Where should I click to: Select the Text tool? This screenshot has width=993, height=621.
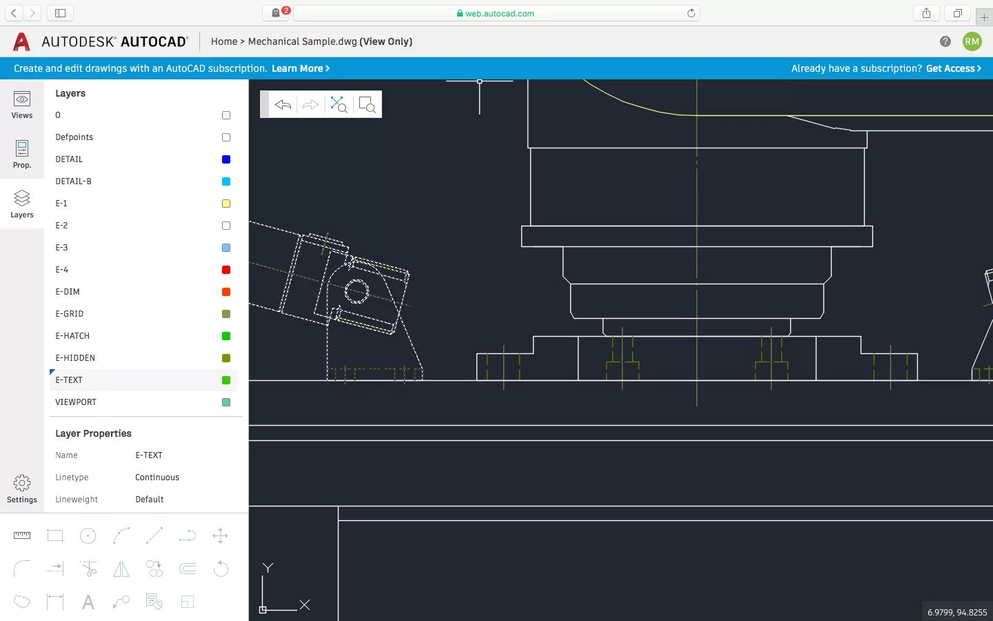point(88,602)
